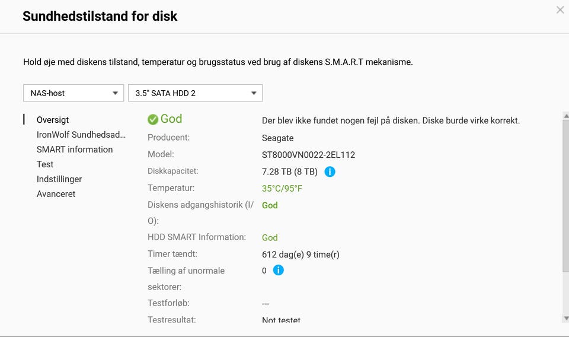Close the Sundhedstilstand for disk dialog
The width and height of the screenshot is (569, 337).
pos(560,10)
